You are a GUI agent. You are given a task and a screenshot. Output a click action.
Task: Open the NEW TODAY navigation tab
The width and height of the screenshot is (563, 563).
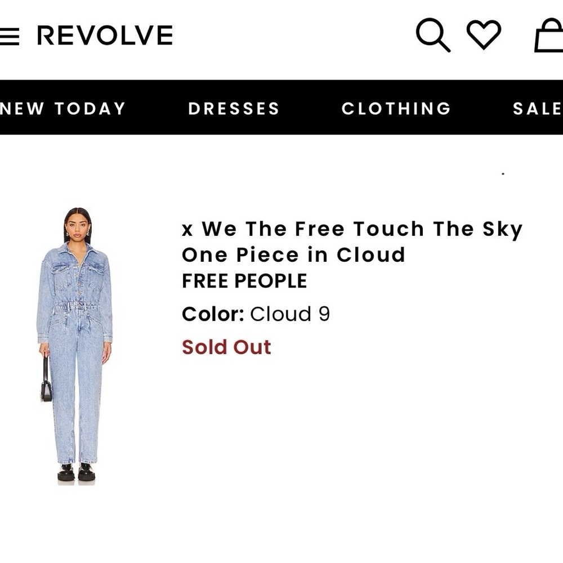63,108
